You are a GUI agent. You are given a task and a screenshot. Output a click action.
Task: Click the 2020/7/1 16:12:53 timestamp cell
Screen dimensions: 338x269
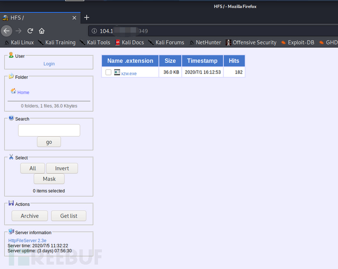(x=203, y=72)
